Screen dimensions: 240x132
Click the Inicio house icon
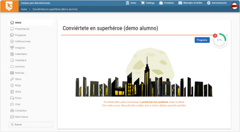point(12,23)
